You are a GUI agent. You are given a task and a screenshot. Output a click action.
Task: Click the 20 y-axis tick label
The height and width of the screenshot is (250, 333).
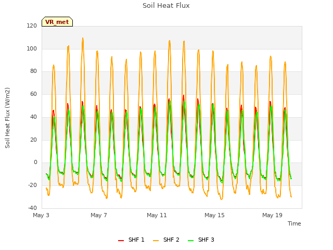pos(33,140)
